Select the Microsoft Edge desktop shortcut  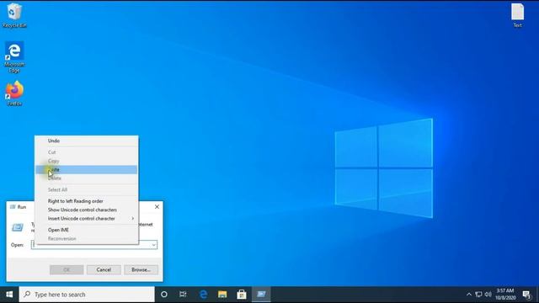point(14,56)
